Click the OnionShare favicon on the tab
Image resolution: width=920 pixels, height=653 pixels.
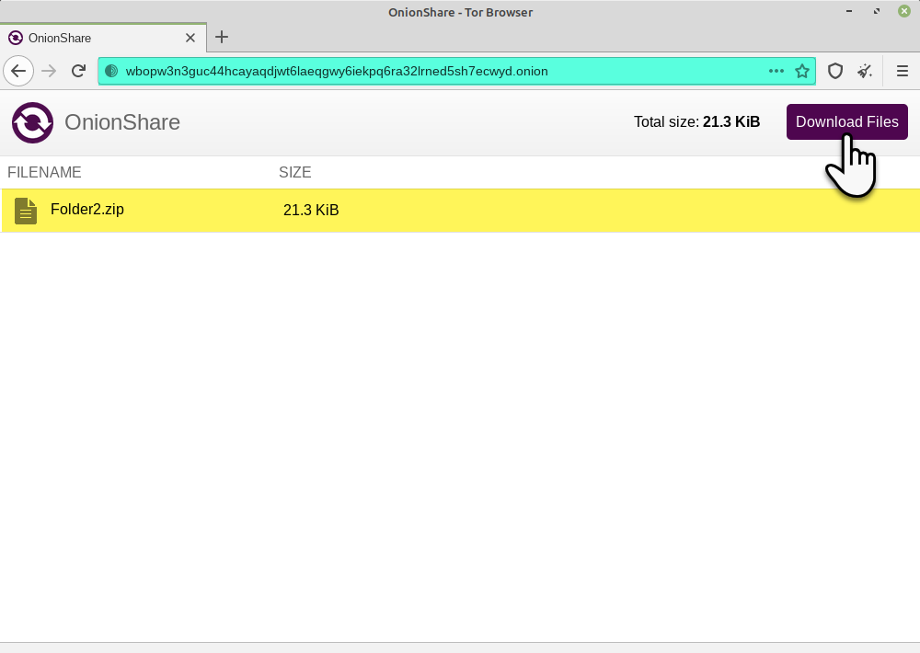pos(16,38)
